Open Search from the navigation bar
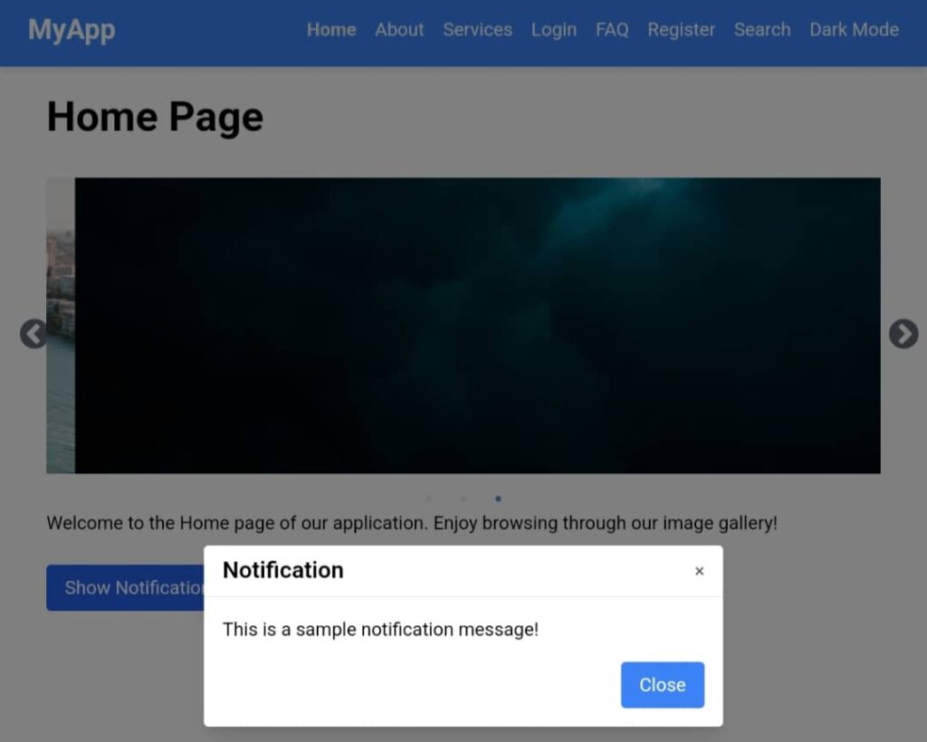The height and width of the screenshot is (742, 927). coord(761,30)
